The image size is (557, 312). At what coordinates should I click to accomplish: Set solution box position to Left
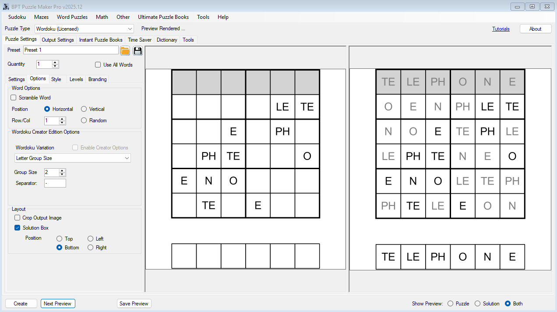pyautogui.click(x=91, y=239)
